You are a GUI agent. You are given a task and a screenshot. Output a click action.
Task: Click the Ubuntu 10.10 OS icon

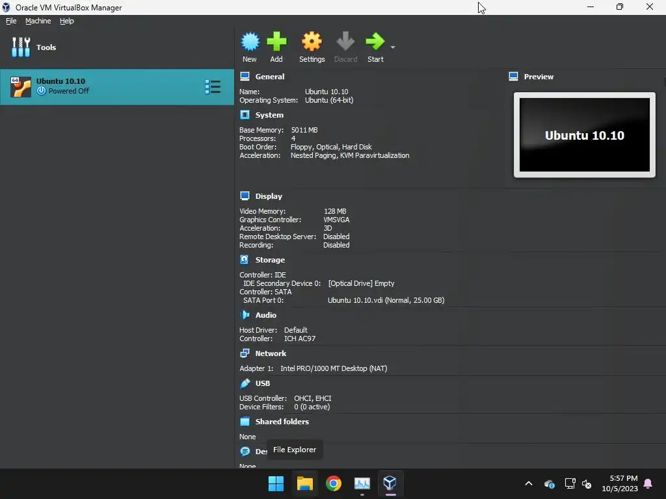pos(21,87)
